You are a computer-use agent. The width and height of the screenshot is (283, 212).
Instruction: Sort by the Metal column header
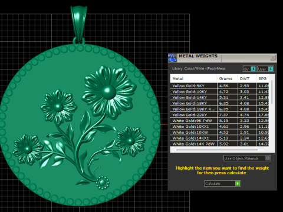pyautogui.click(x=193, y=78)
